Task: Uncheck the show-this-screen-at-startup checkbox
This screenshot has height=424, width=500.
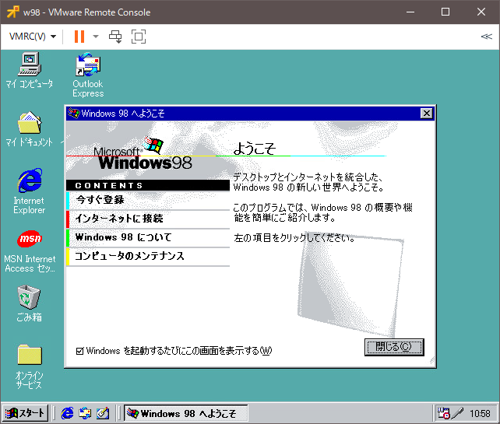Action: click(x=79, y=351)
